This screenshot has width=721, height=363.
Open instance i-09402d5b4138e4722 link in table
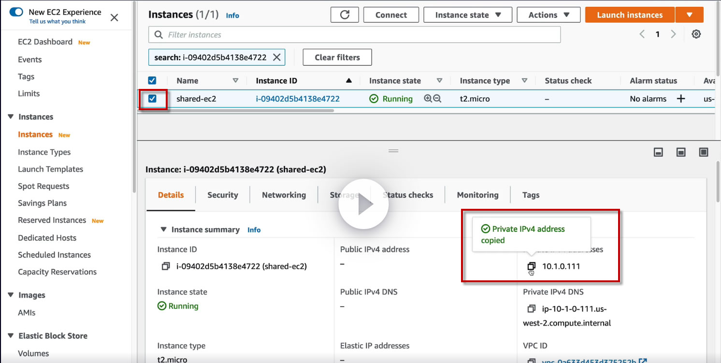pyautogui.click(x=298, y=99)
